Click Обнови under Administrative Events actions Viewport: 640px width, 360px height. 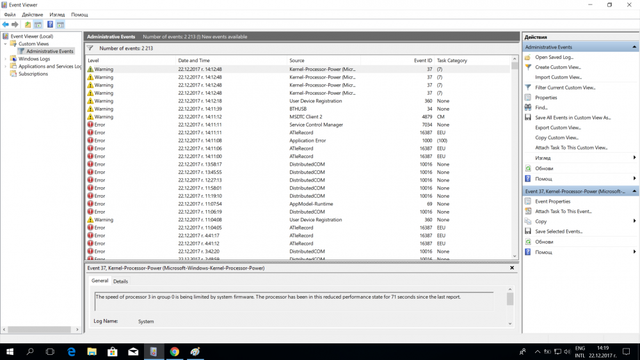543,168
